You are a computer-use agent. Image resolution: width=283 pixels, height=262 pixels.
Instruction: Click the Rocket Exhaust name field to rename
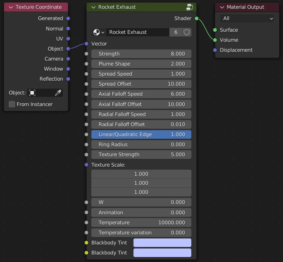(138, 32)
